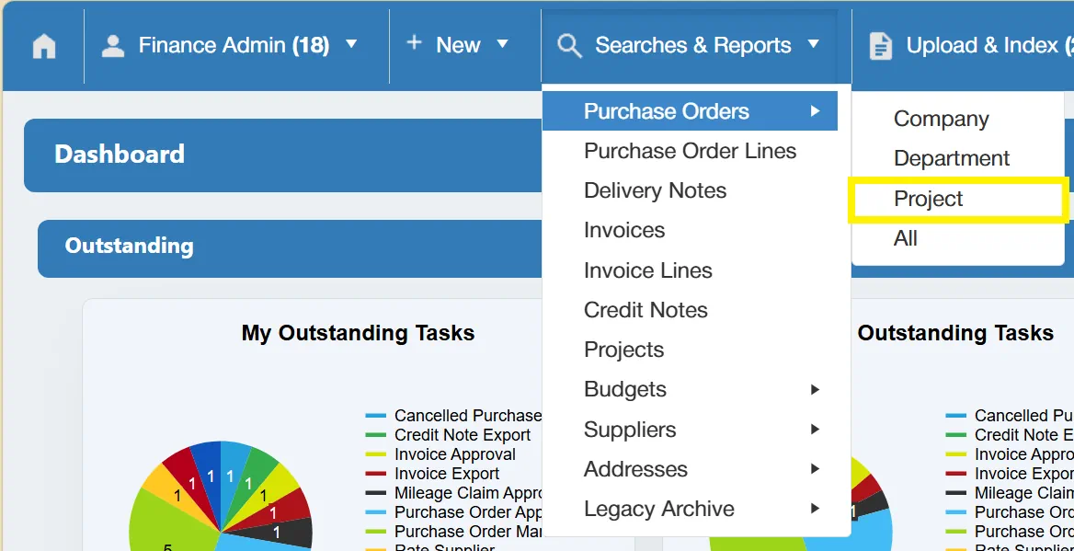
Task: Click Mileage Claim legend swatch, left chart
Action: (376, 493)
